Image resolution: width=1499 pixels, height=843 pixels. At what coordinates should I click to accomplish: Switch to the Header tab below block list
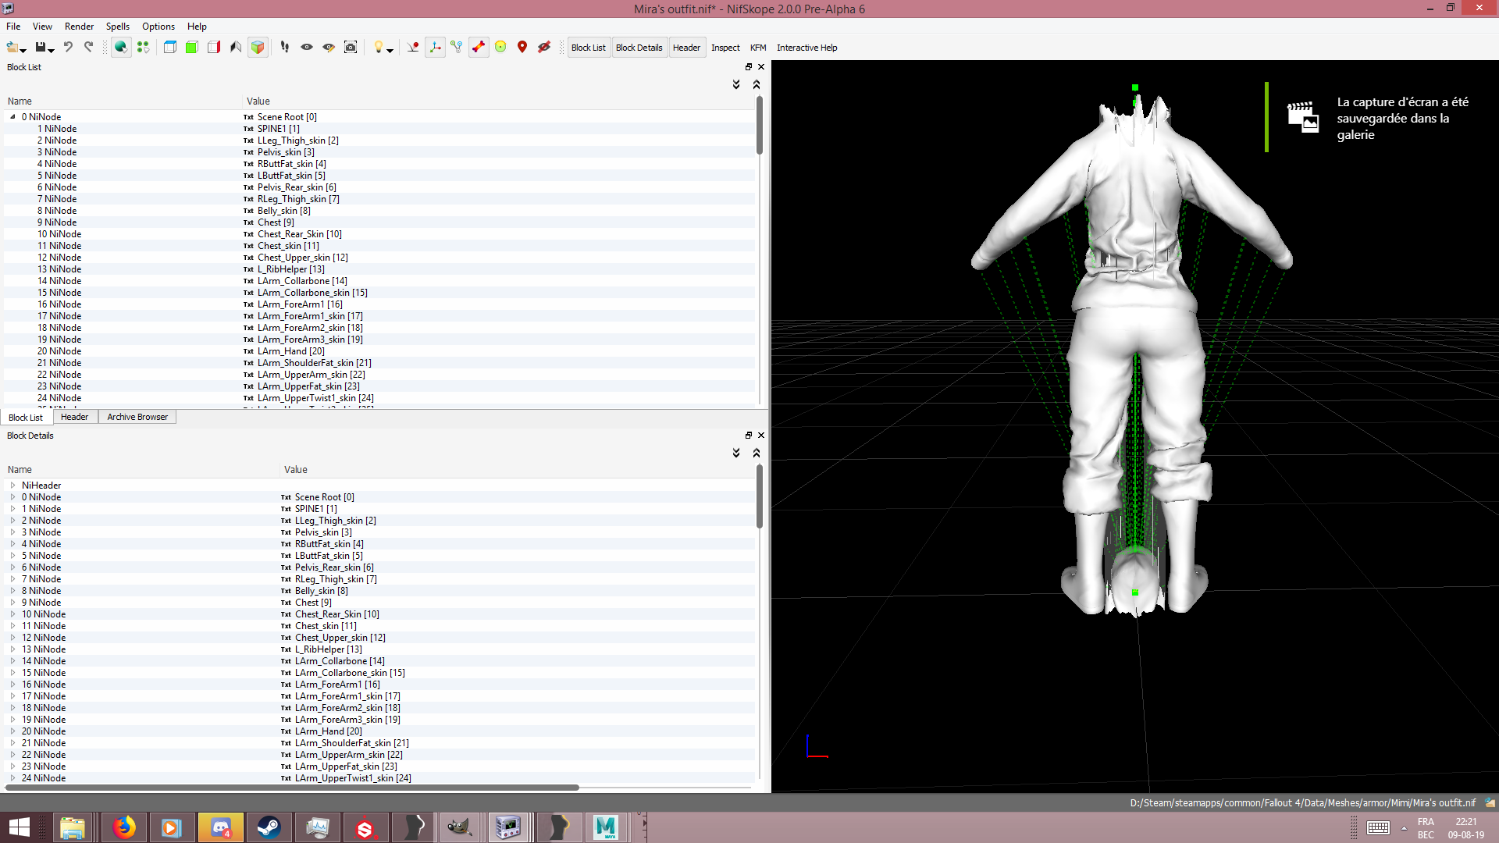(75, 417)
